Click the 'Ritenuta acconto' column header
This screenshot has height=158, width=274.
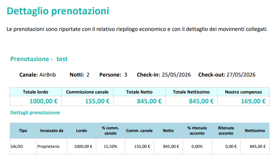[x=226, y=130]
